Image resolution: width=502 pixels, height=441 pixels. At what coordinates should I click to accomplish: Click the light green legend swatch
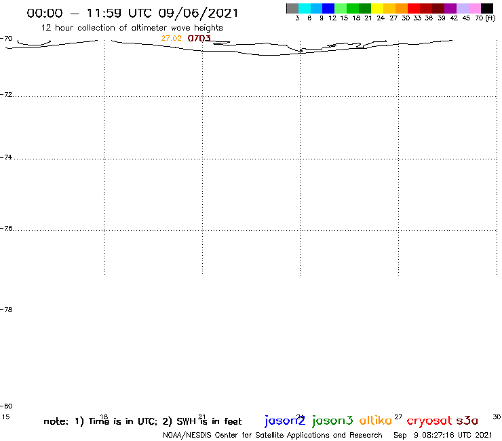point(341,8)
